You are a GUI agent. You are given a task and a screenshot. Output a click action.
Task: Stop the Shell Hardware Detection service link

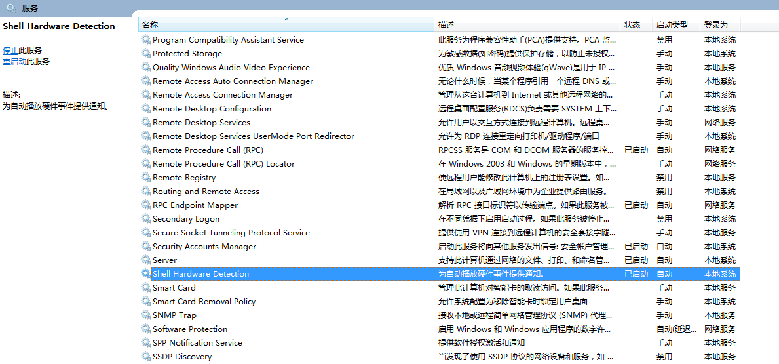click(10, 51)
